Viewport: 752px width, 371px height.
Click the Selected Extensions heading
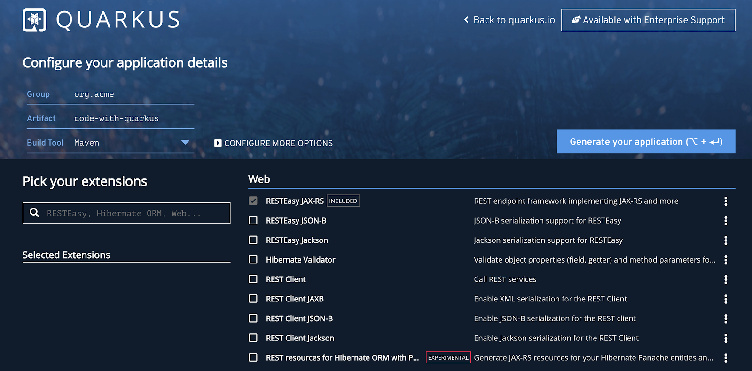point(66,255)
